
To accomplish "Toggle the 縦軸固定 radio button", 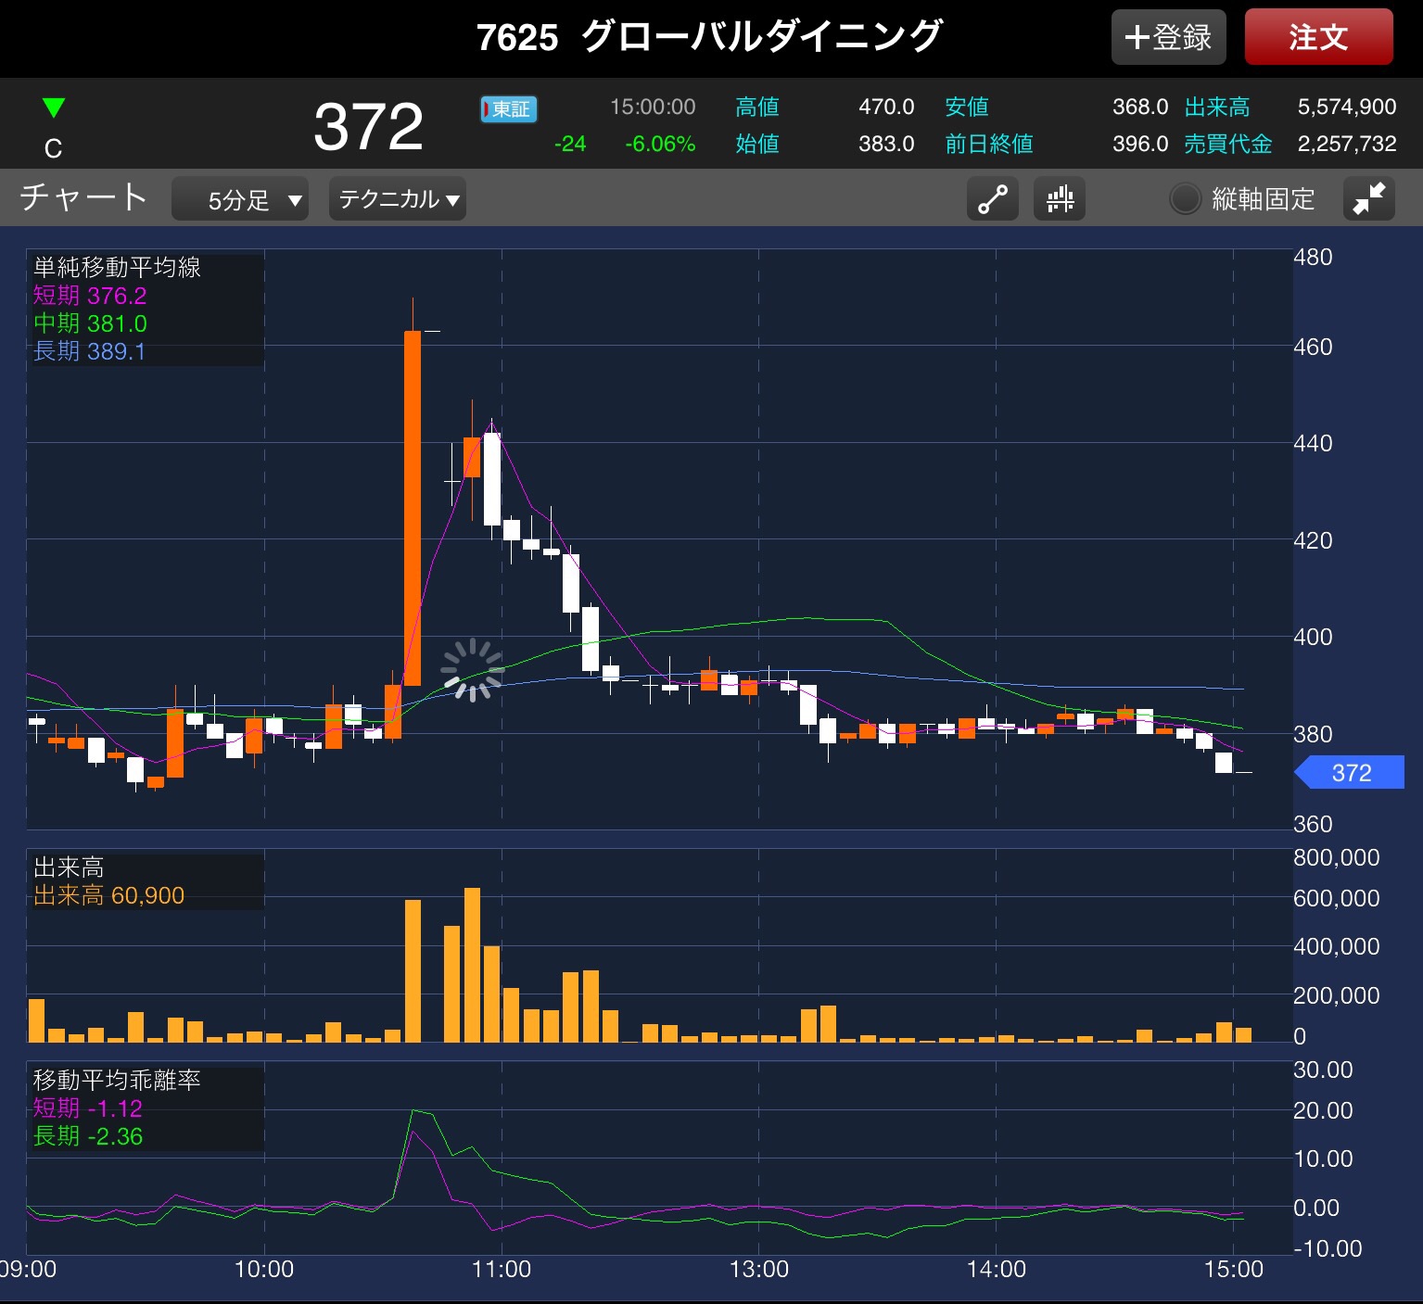I will [x=1186, y=199].
